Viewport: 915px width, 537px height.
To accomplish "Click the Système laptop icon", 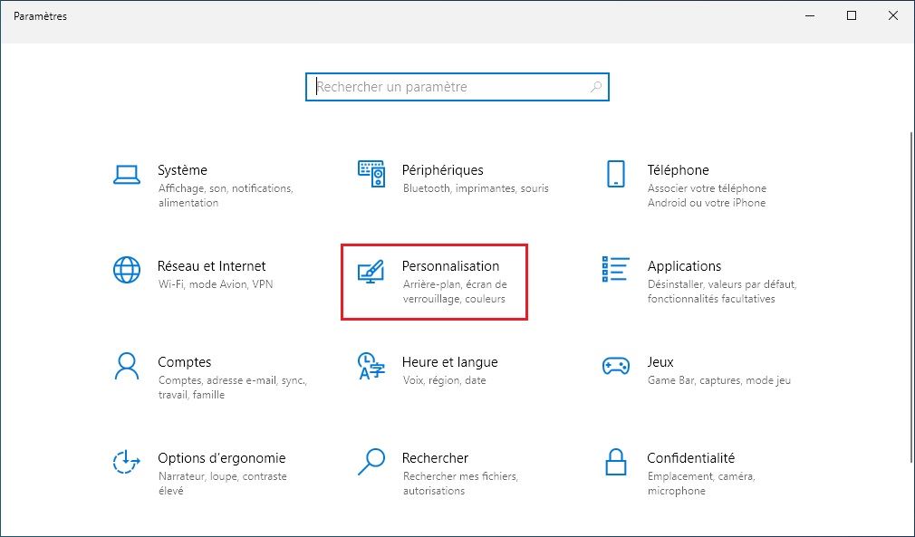I will point(126,174).
